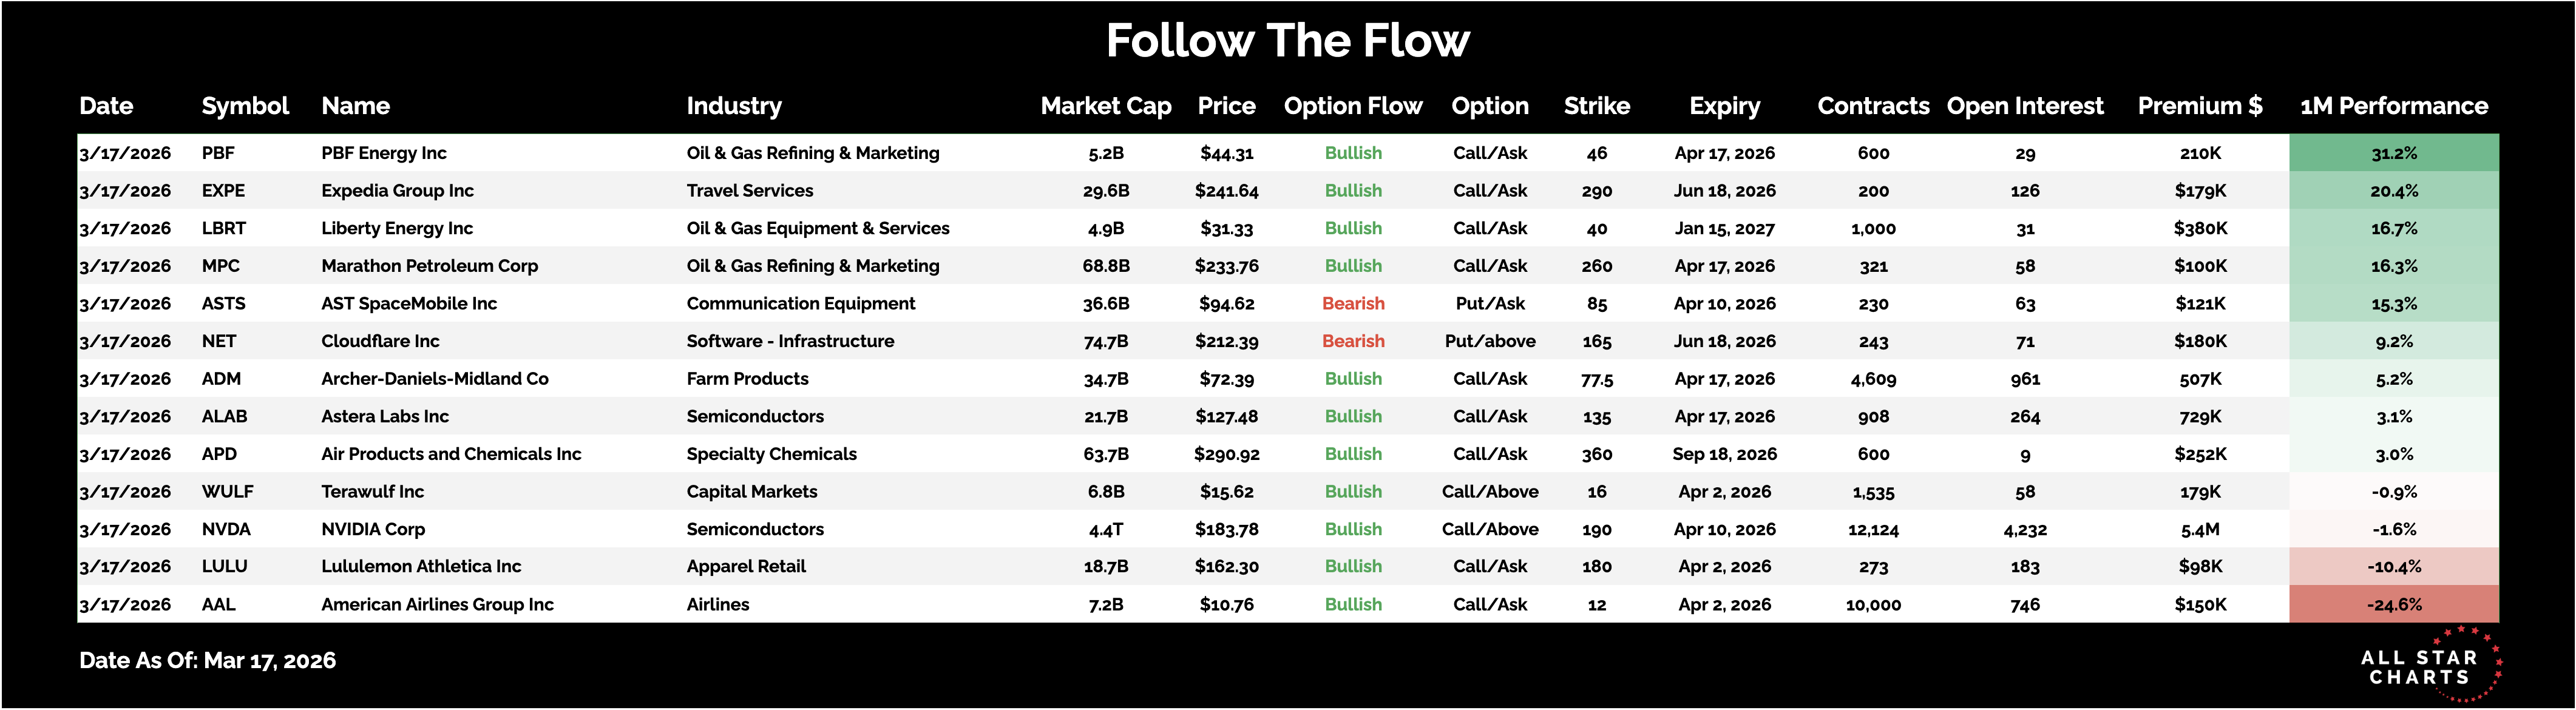This screenshot has height=710, width=2576.
Task: Click the Symbol column header
Action: [245, 106]
